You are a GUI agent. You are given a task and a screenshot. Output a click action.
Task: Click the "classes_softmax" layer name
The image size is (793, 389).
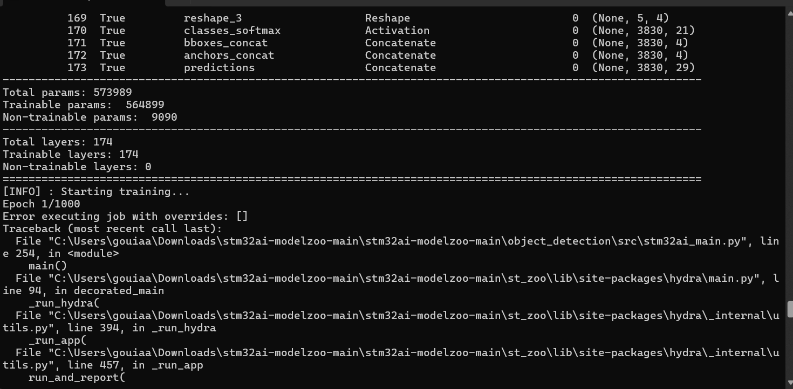tap(232, 31)
